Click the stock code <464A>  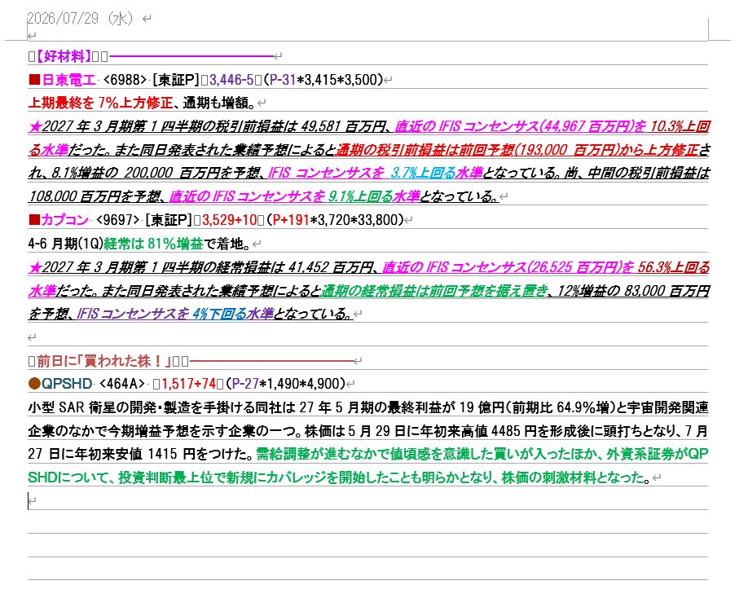[x=121, y=384]
